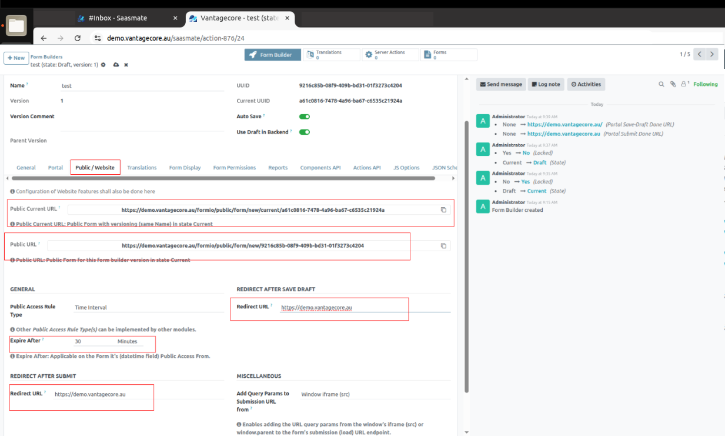Disable the Auto Save toggle

pyautogui.click(x=304, y=117)
